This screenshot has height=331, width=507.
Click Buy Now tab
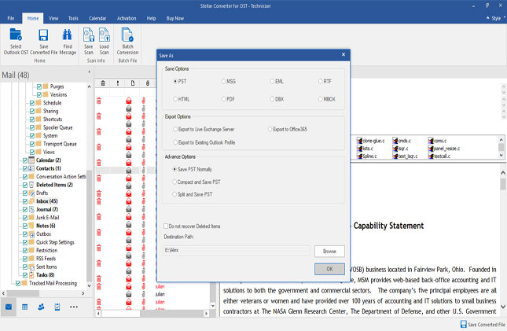point(175,18)
